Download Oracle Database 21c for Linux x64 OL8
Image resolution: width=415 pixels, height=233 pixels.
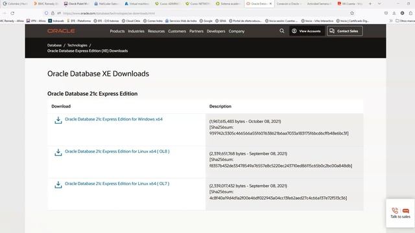click(117, 151)
